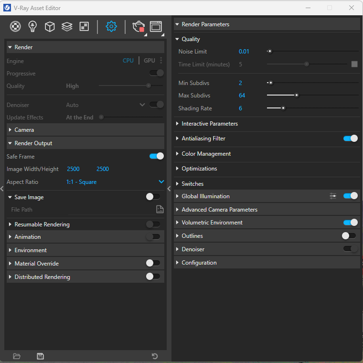Toggle the Render Denoiser switch

(x=157, y=105)
